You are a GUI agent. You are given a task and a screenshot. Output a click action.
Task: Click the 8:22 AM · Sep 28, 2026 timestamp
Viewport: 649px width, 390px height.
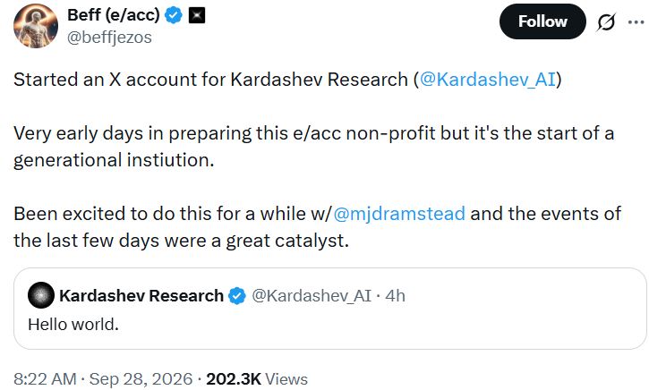pyautogui.click(x=103, y=379)
